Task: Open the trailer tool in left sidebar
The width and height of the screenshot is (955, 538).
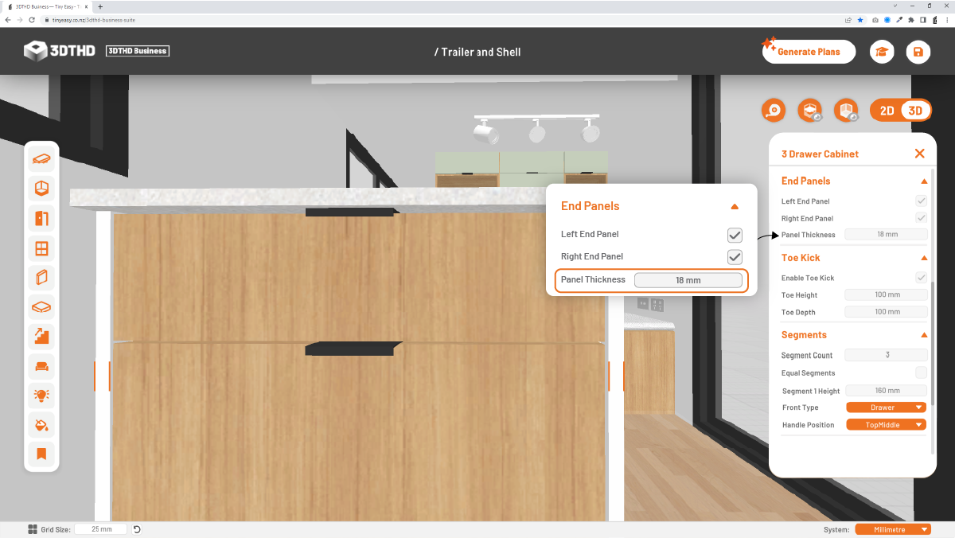Action: pos(41,158)
